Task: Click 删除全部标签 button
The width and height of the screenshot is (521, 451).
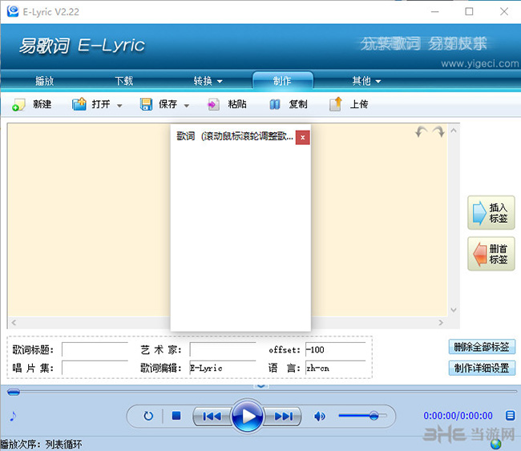Action: pyautogui.click(x=482, y=347)
